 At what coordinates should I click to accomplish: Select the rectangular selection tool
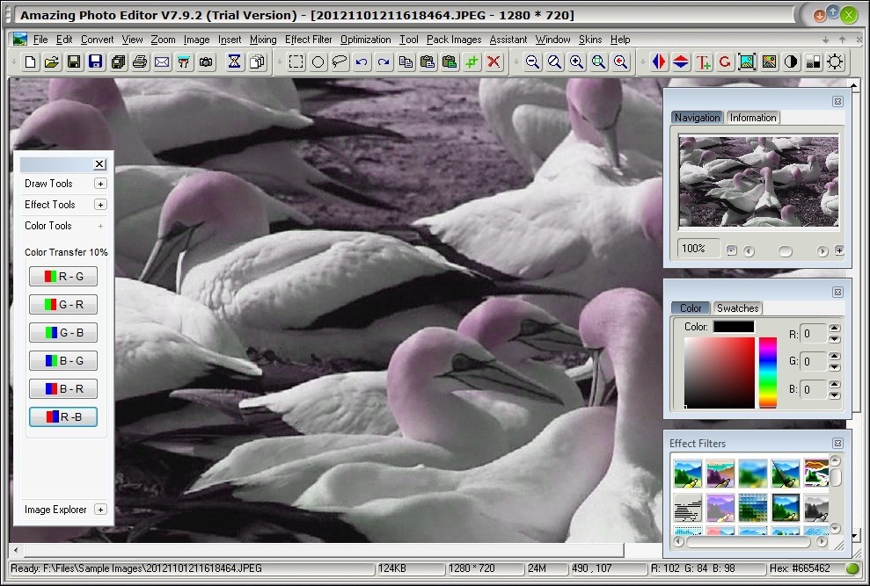pos(296,61)
